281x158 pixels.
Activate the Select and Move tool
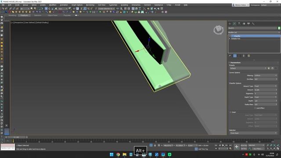coord(46,9)
